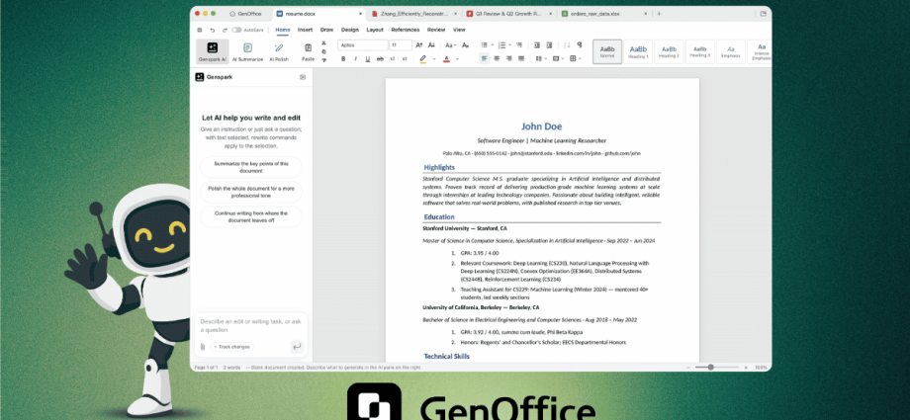Choose 'Continue writing from where' suggestion
Image resolution: width=910 pixels, height=420 pixels.
(x=250, y=217)
